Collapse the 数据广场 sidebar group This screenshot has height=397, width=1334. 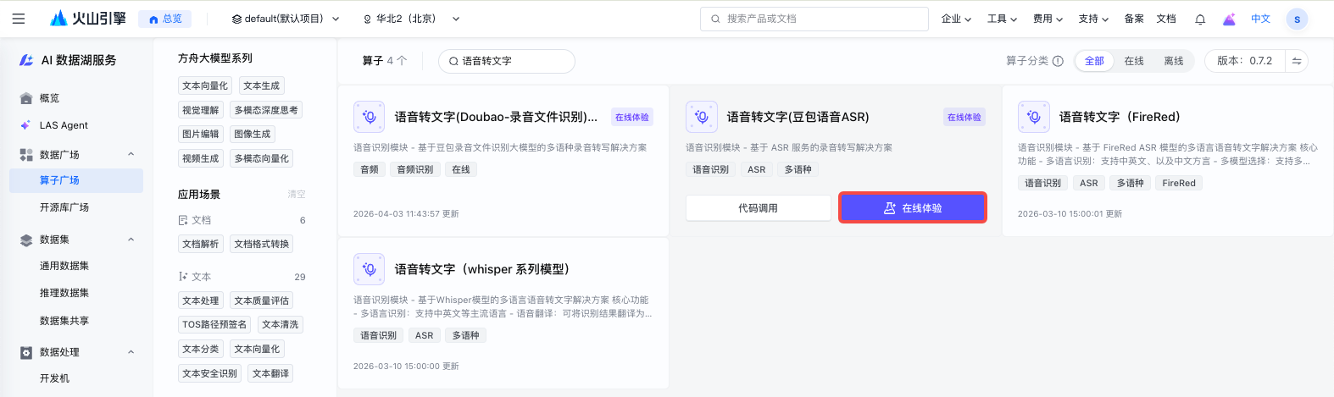coord(131,154)
